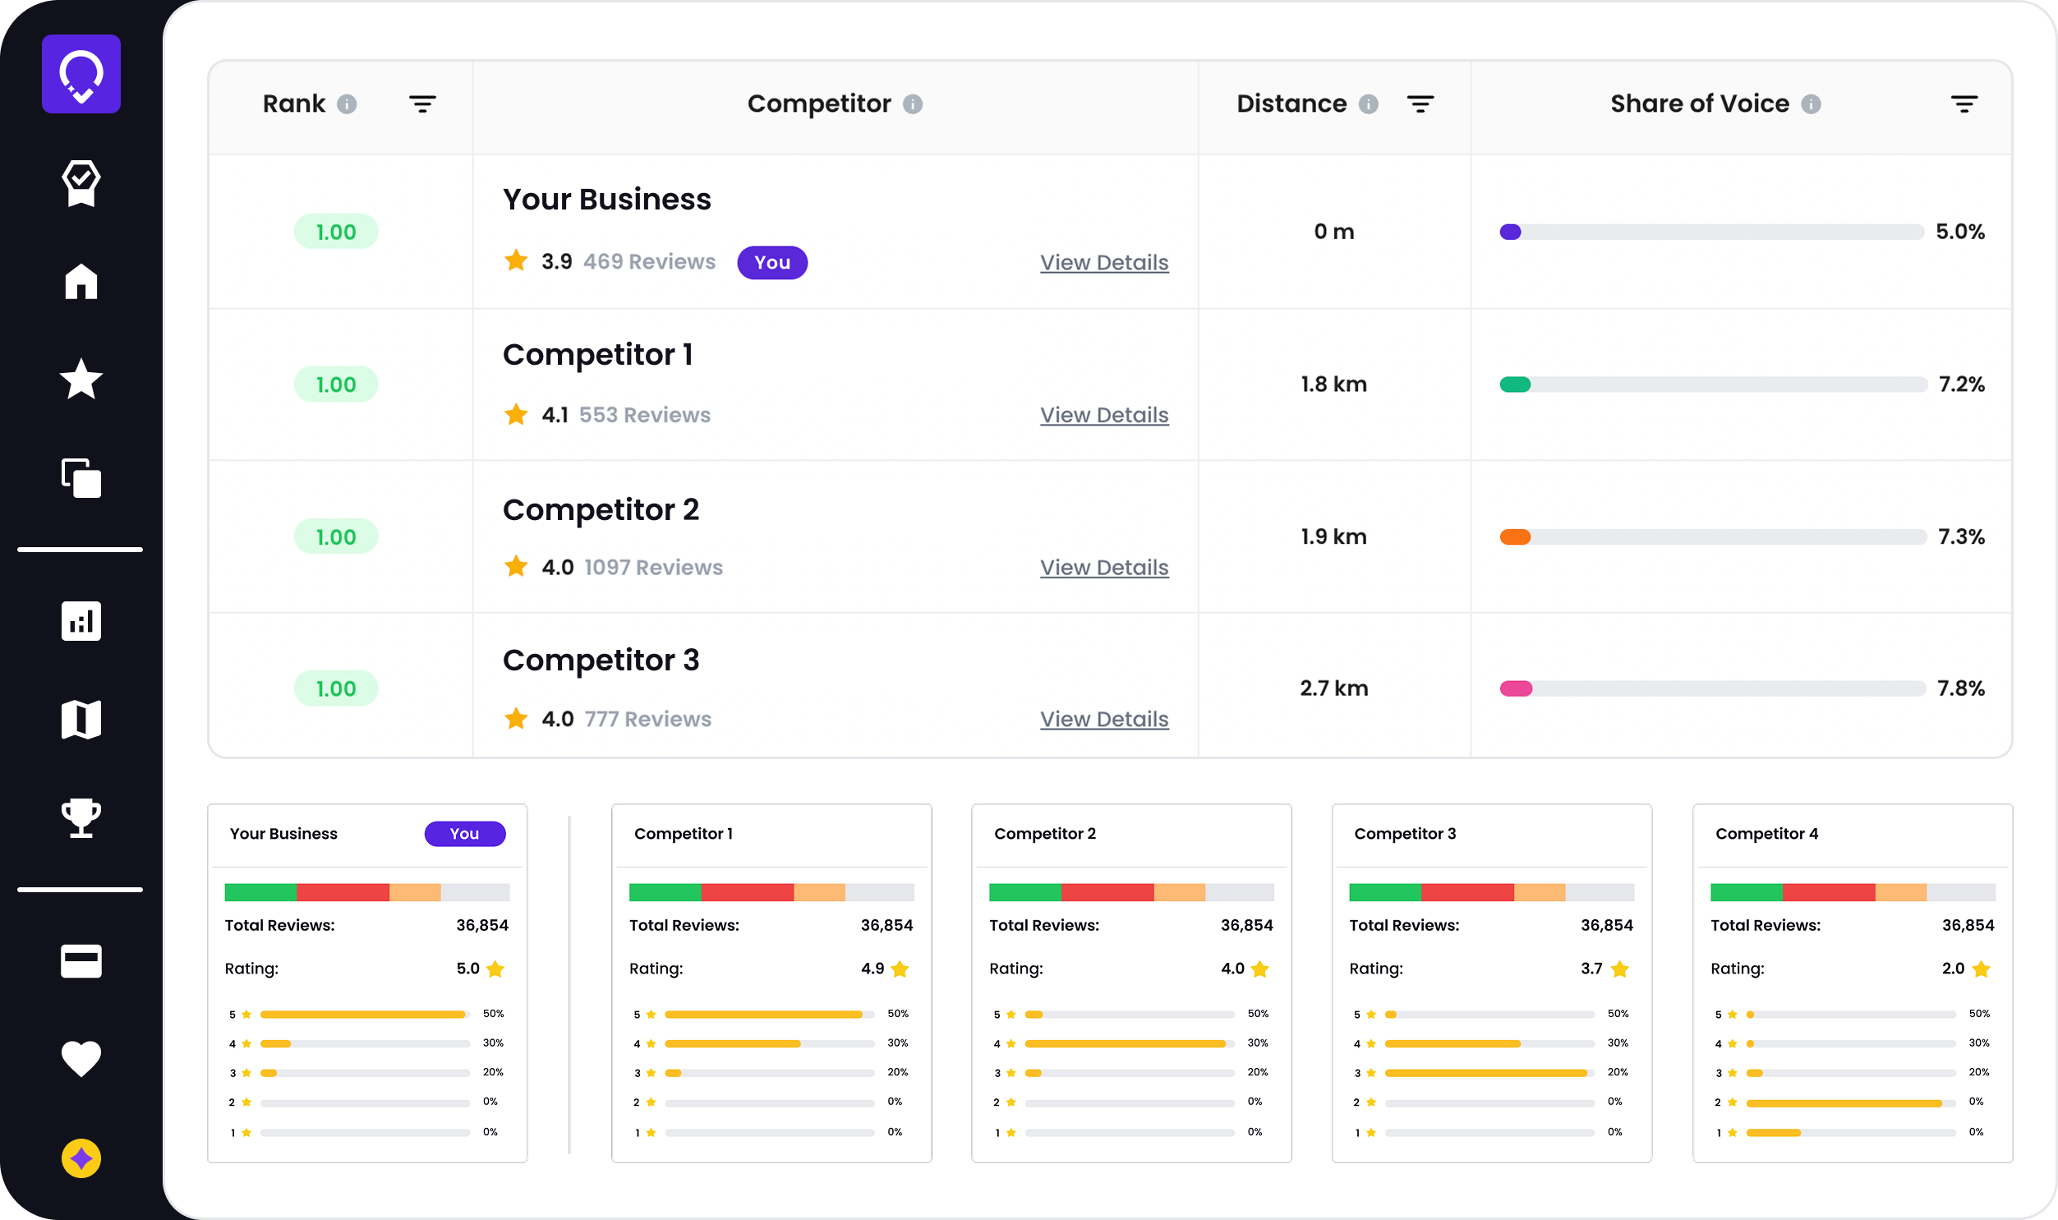
Task: Open the verified badge sidebar icon
Action: pos(81,182)
